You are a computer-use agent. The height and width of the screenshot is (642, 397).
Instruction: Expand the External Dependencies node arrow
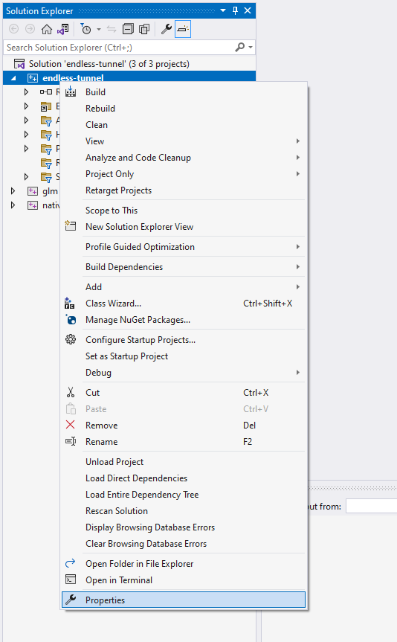[26, 106]
